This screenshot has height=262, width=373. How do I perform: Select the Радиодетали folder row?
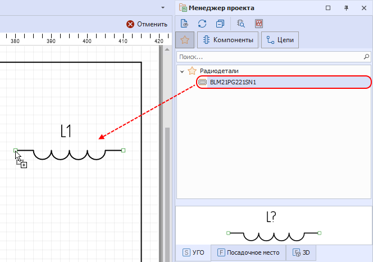[274, 71]
